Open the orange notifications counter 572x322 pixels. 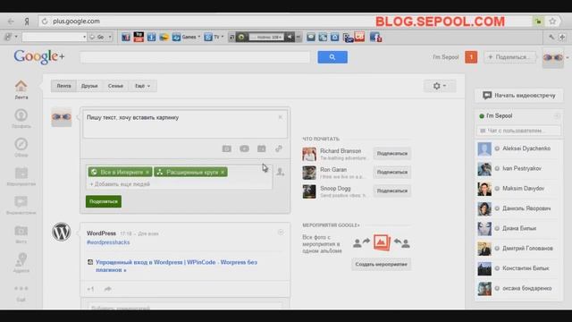(471, 57)
